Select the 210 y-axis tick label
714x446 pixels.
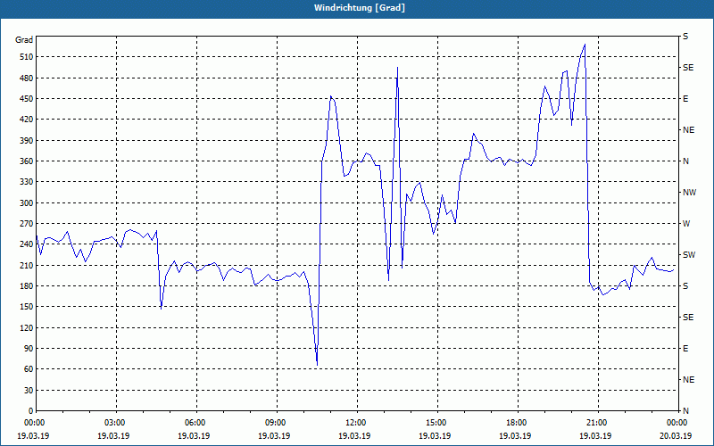click(27, 265)
